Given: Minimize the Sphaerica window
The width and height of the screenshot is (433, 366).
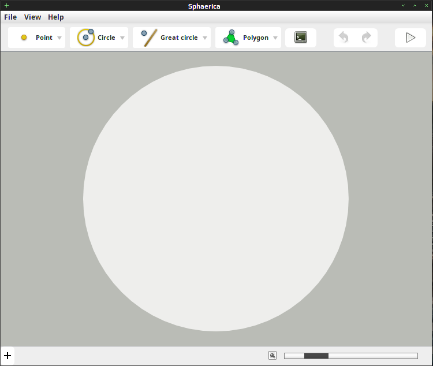Looking at the screenshot, I should [x=403, y=6].
